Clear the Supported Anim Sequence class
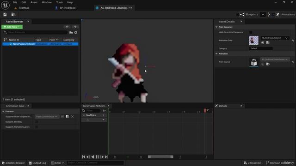Viewport: 296px width, 166px height. point(73,117)
